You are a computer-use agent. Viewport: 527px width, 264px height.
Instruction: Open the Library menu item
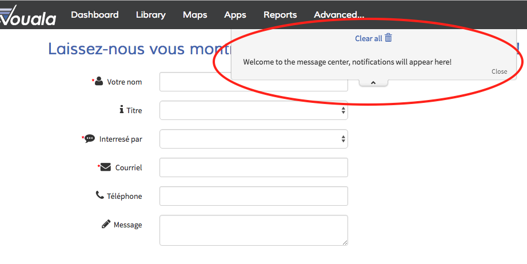[150, 15]
